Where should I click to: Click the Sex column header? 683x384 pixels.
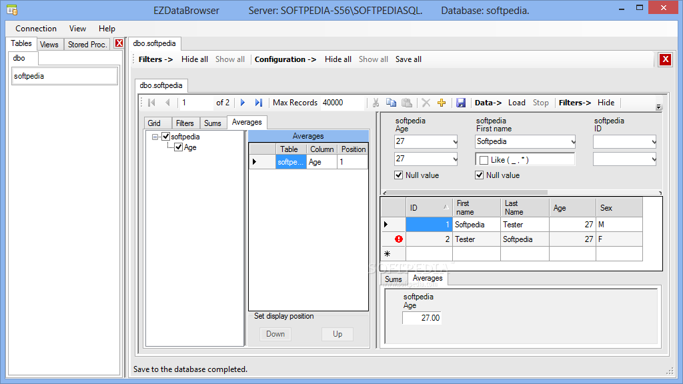coord(619,208)
